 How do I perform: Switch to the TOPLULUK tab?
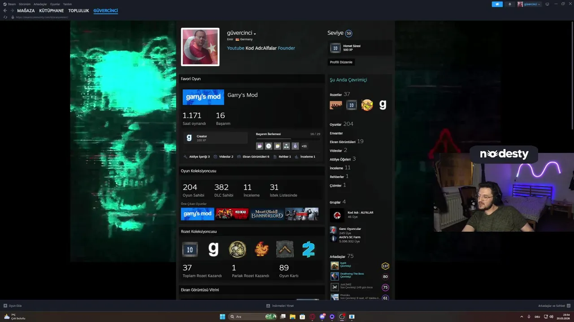78,11
